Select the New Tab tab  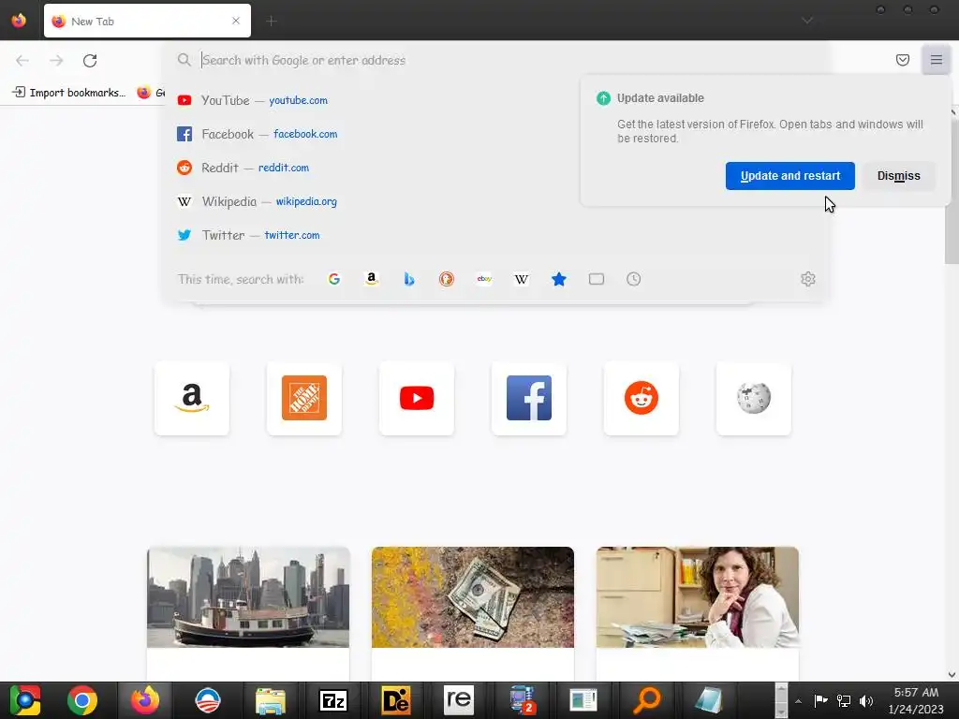click(x=147, y=21)
